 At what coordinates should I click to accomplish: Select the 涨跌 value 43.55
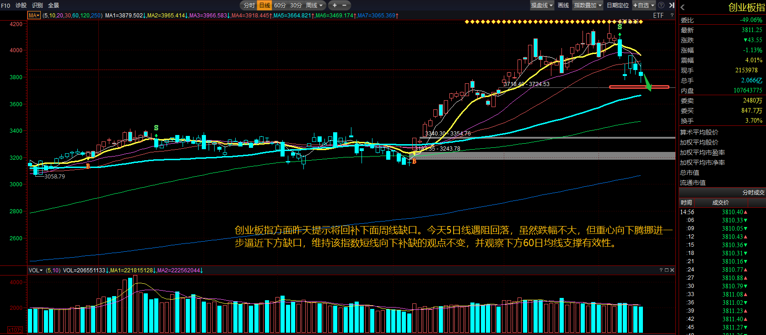pyautogui.click(x=753, y=40)
